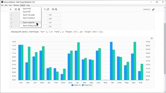Image resolution: width=166 pixels, height=93 pixels.
Task: Close the open Export menu
Action: coord(23,5)
